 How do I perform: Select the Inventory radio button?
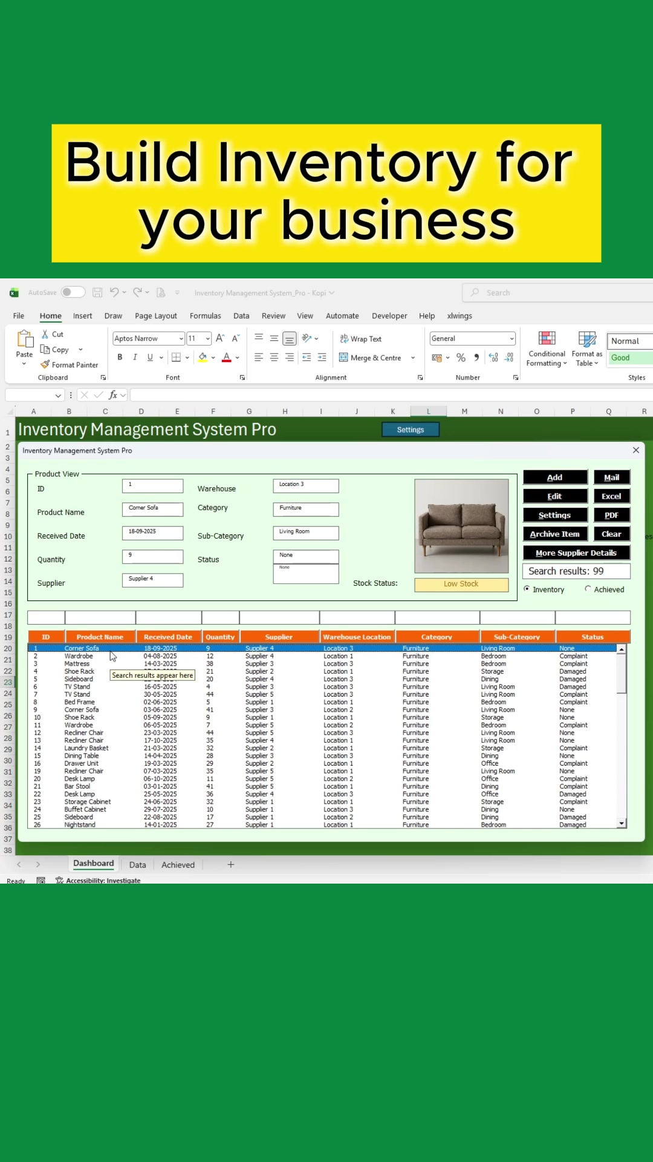pos(527,589)
